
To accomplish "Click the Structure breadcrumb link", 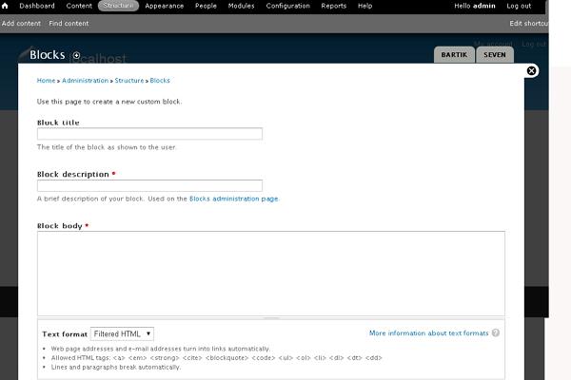I will tap(129, 81).
